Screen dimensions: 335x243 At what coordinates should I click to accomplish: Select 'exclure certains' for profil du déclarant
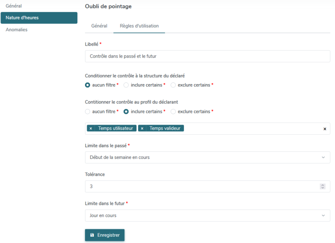[173, 112]
